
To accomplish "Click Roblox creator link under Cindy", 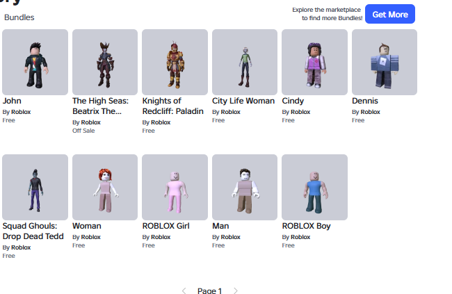I will (300, 112).
